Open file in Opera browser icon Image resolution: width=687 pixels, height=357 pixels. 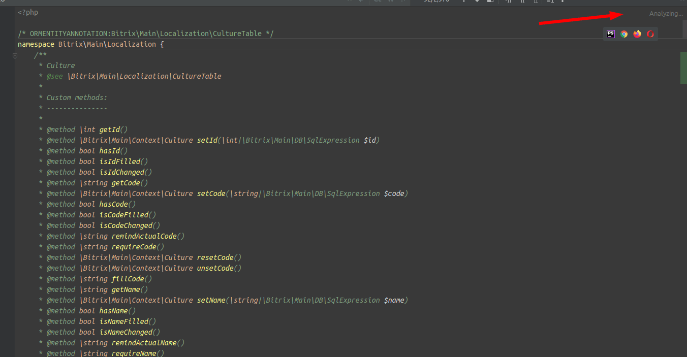point(650,34)
